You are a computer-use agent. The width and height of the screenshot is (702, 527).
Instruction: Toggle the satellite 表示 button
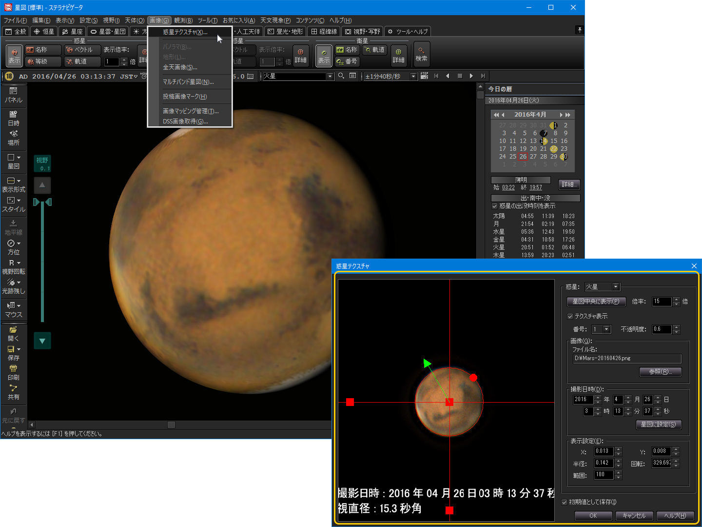[x=324, y=56]
